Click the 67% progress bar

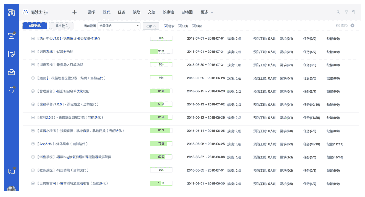161,157
